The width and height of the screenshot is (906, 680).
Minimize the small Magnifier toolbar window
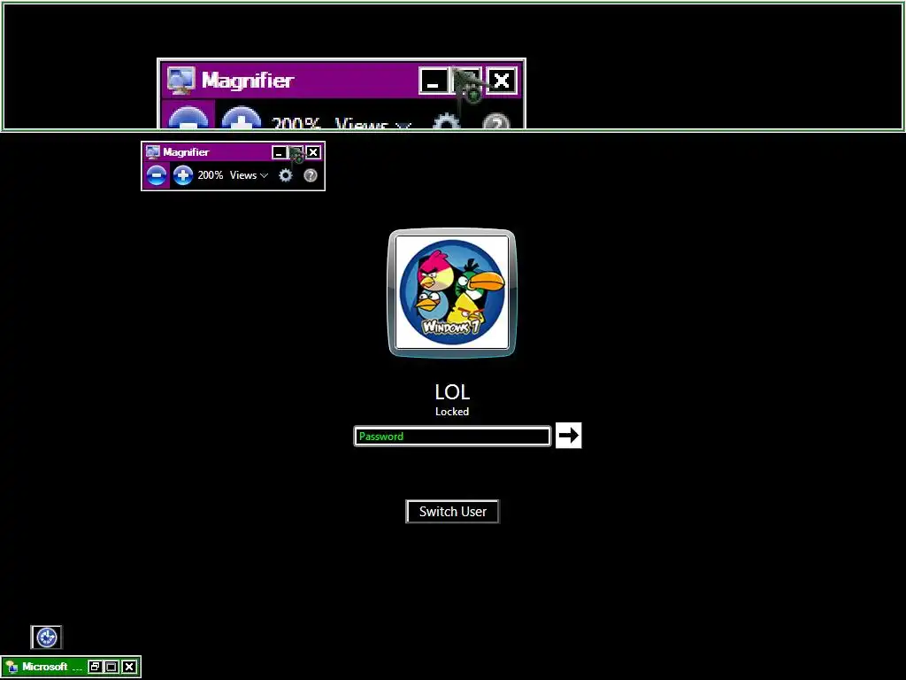click(x=280, y=152)
